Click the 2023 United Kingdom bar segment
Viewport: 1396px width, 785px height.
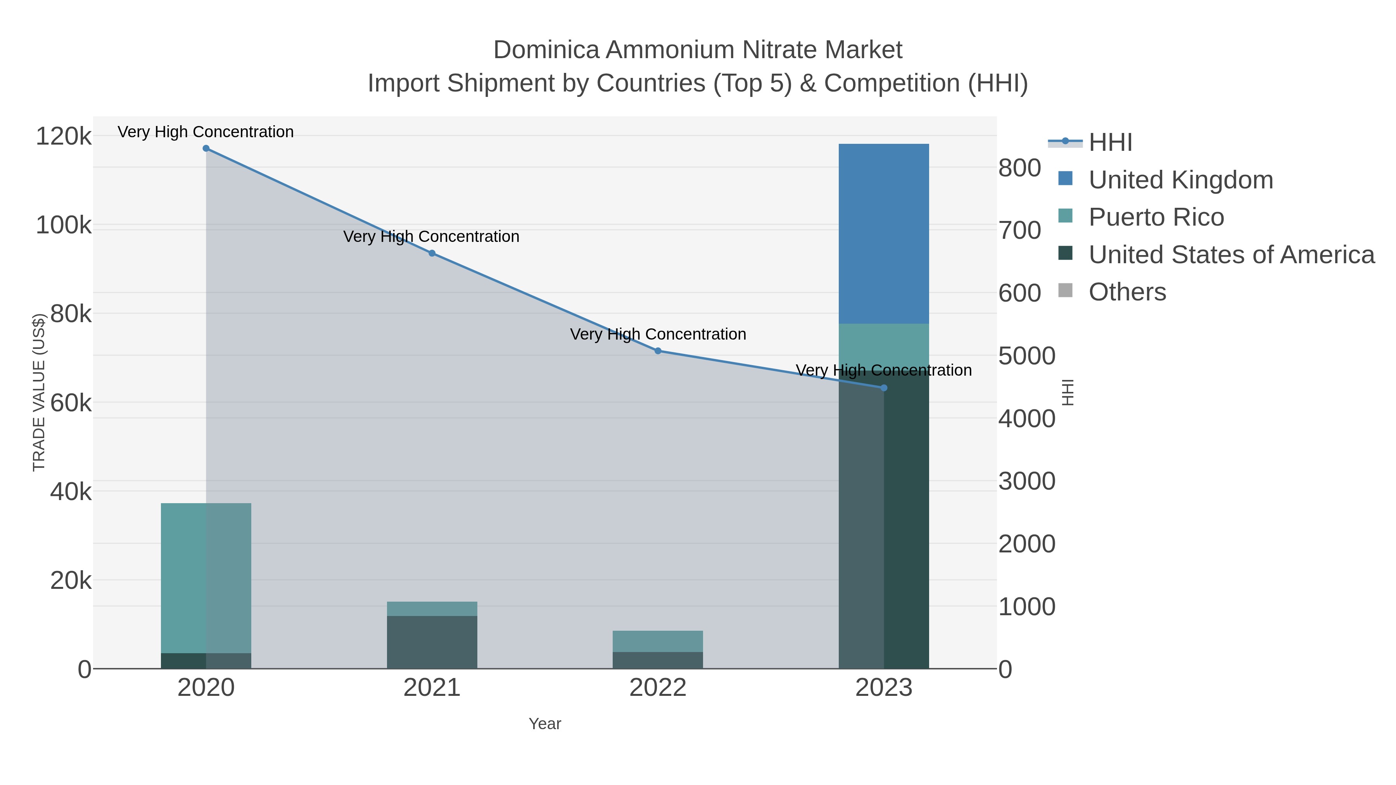tap(884, 234)
